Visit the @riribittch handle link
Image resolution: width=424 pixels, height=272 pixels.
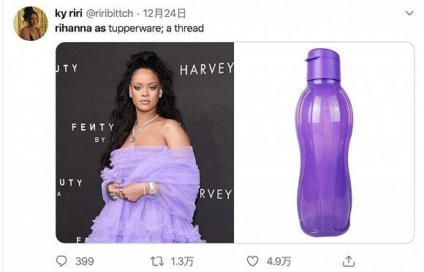(x=110, y=13)
